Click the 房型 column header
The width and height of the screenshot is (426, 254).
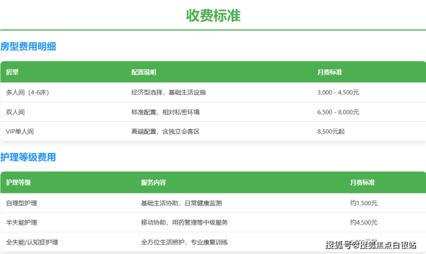coord(12,72)
